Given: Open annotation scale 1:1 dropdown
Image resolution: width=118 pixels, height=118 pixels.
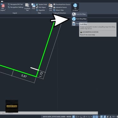Looking at the screenshot, I should pyautogui.click(x=114, y=117).
